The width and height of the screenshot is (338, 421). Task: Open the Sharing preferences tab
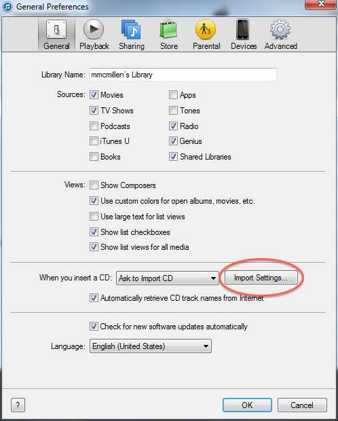[x=132, y=35]
